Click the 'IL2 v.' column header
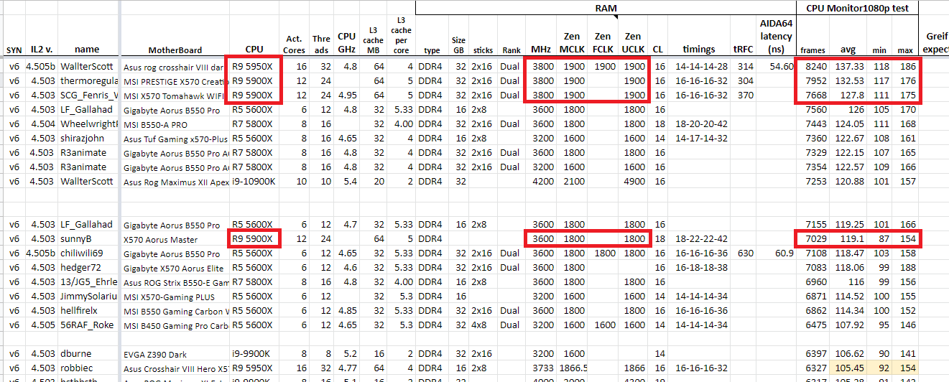The width and height of the screenshot is (949, 382). [x=41, y=50]
